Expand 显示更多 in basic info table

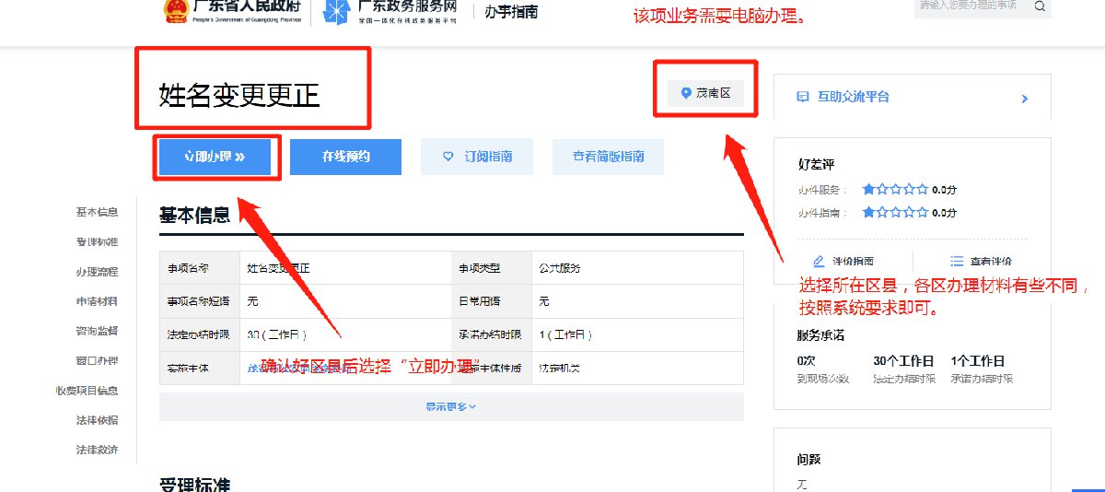pos(451,406)
